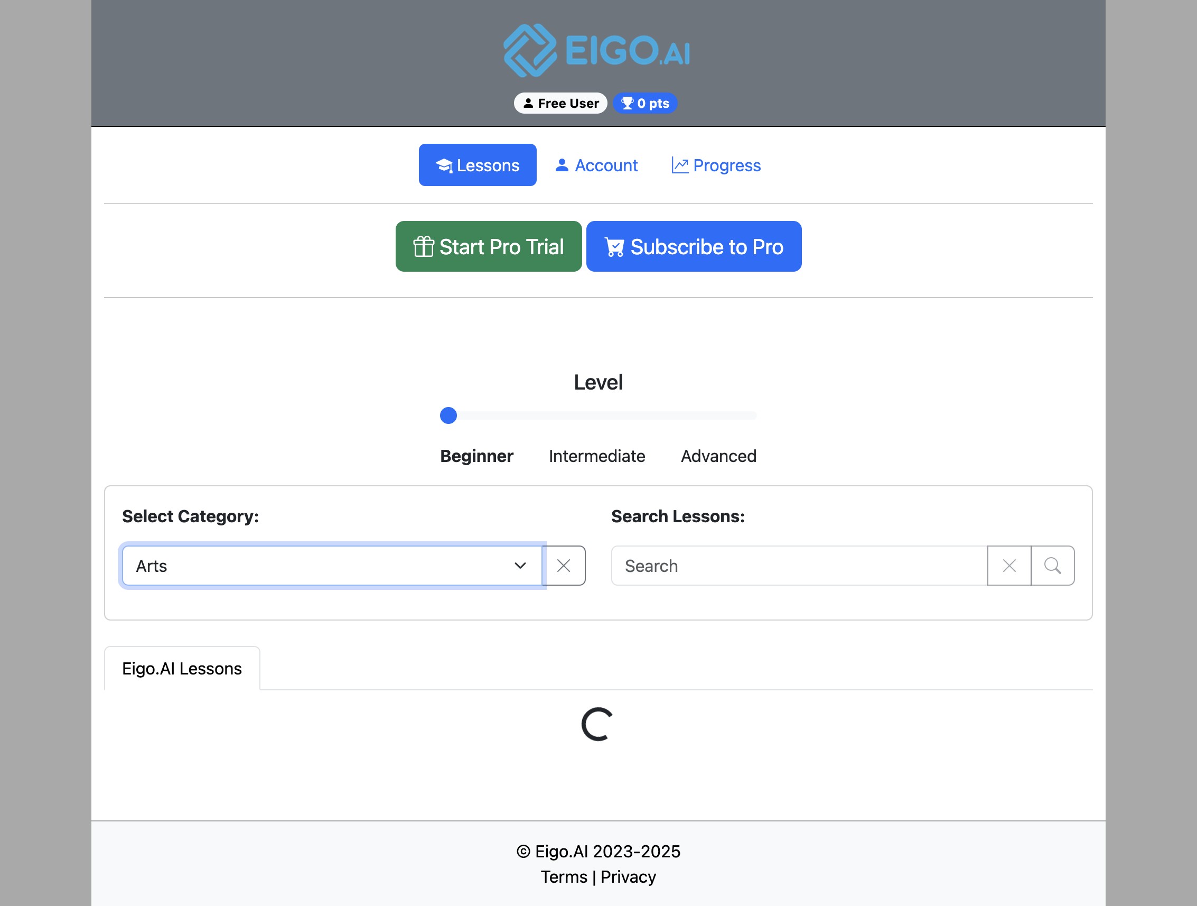
Task: Open the Privacy link in footer
Action: pyautogui.click(x=628, y=877)
